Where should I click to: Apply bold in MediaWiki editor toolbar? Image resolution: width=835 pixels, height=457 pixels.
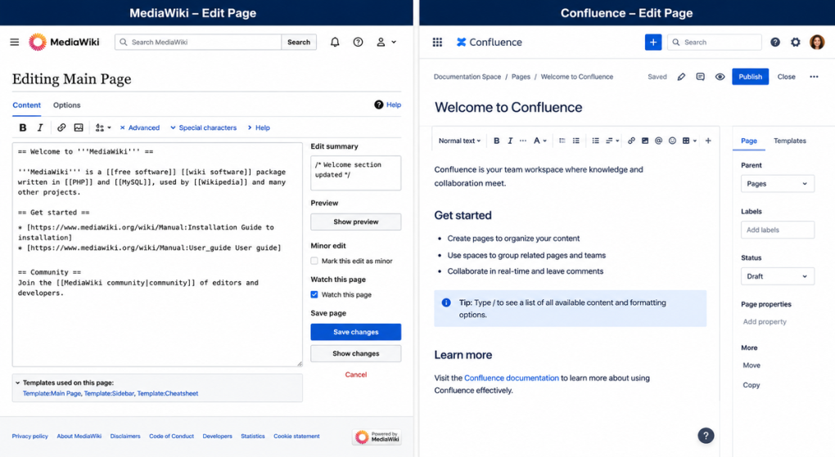(22, 128)
